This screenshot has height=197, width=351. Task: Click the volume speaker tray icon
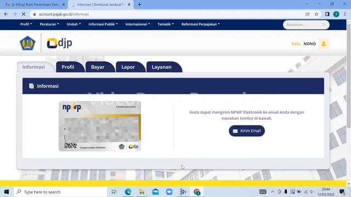(312, 192)
